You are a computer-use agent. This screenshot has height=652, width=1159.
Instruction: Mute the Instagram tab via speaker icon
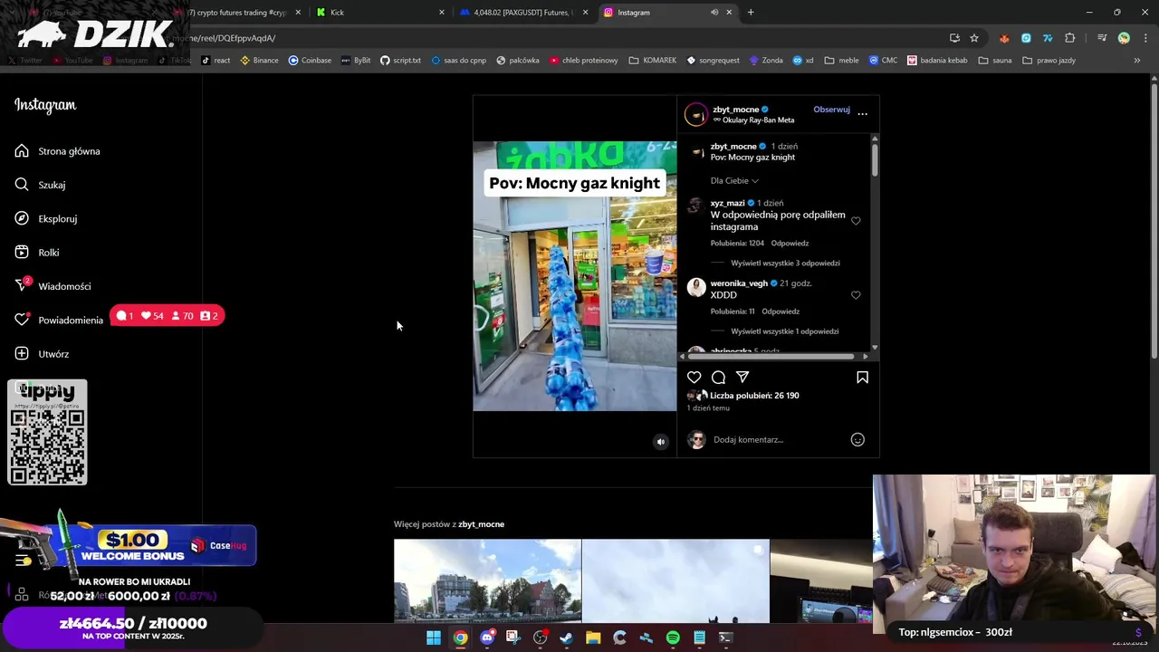coord(714,13)
